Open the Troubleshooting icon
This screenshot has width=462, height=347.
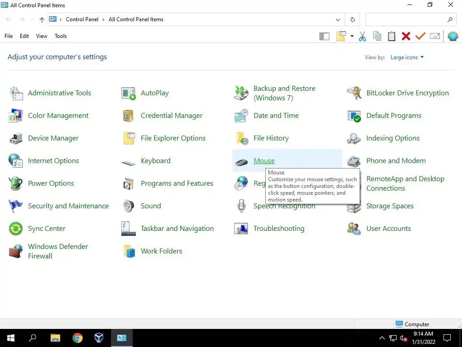[x=241, y=229]
